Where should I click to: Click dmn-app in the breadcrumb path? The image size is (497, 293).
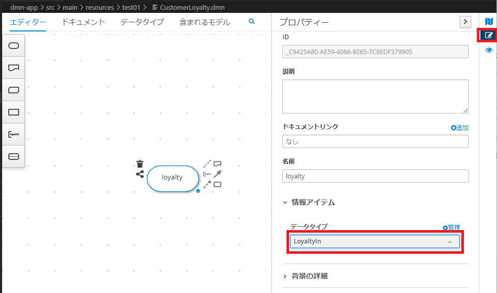click(x=24, y=7)
